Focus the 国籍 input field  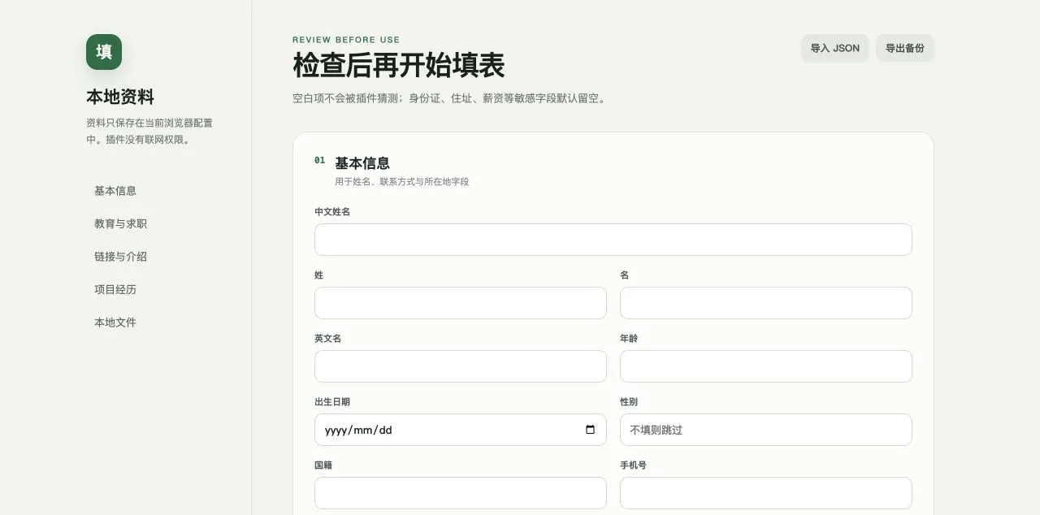click(461, 493)
